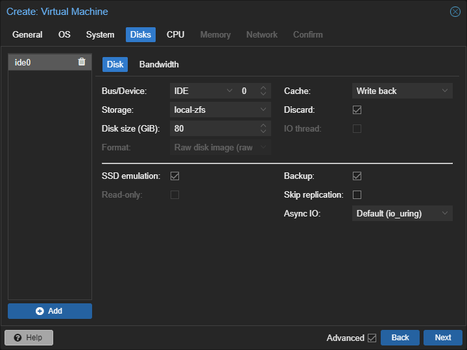Select the Disks tab
Image resolution: width=467 pixels, height=350 pixels.
(x=141, y=34)
